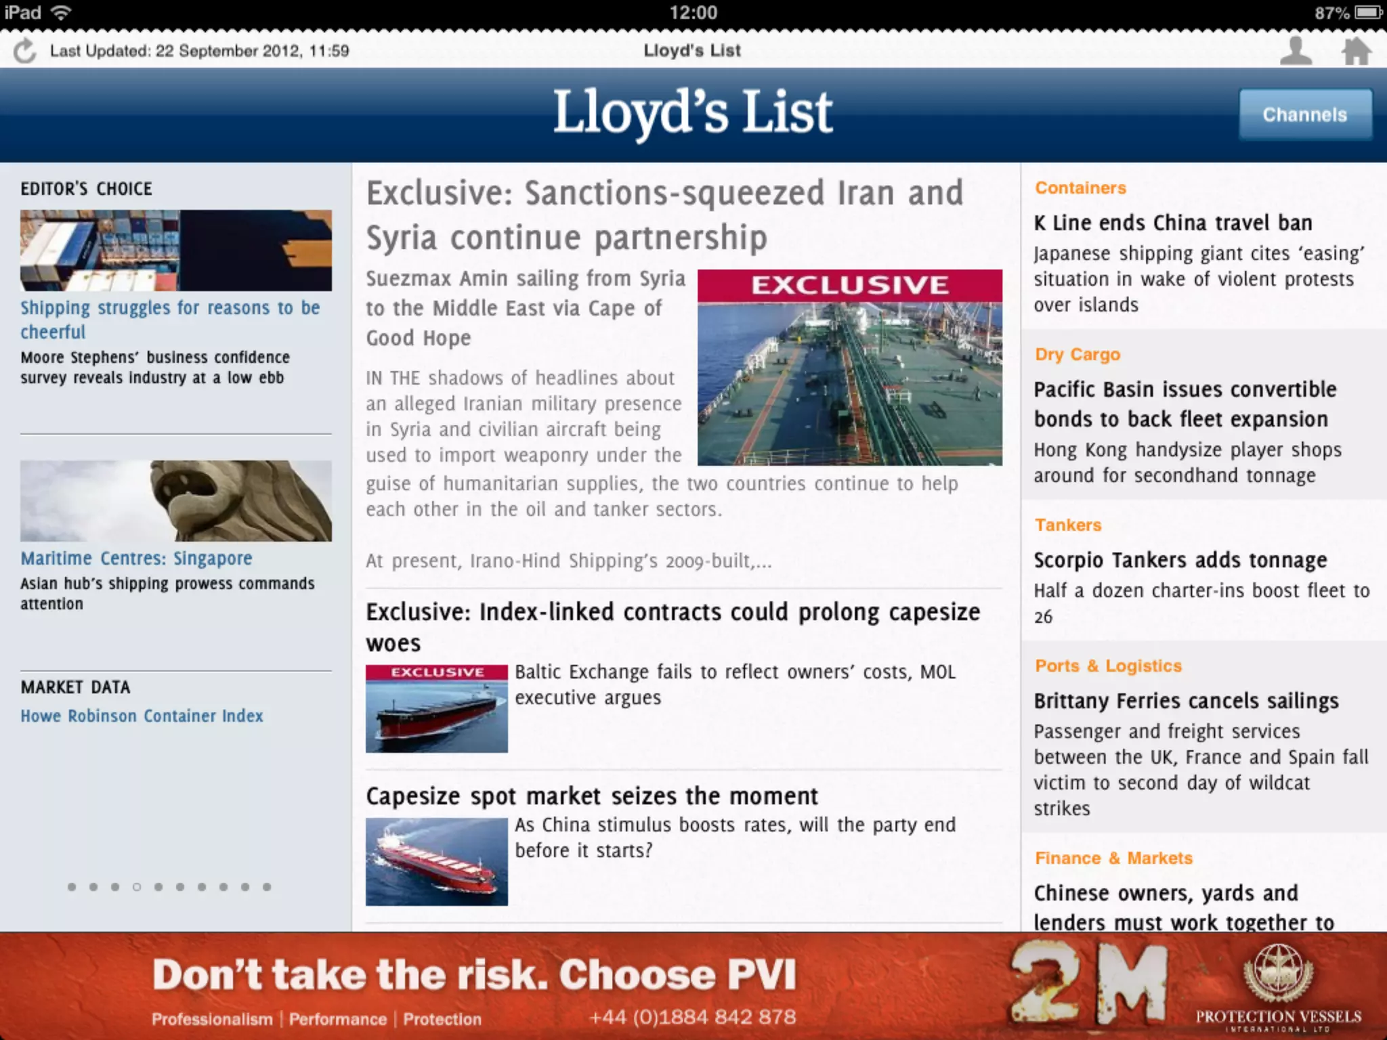Select the Ports & Logistics channel heading
This screenshot has height=1040, width=1387.
click(x=1108, y=666)
